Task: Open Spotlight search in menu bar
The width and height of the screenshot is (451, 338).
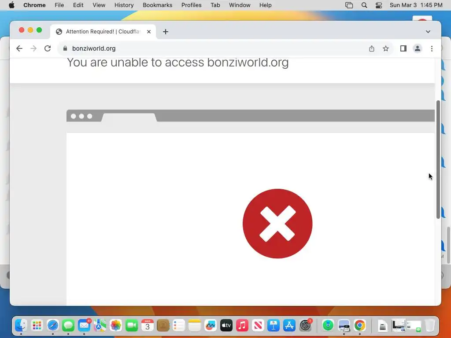Action: [364, 5]
